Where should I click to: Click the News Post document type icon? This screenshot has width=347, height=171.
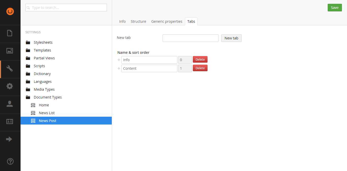(33, 121)
